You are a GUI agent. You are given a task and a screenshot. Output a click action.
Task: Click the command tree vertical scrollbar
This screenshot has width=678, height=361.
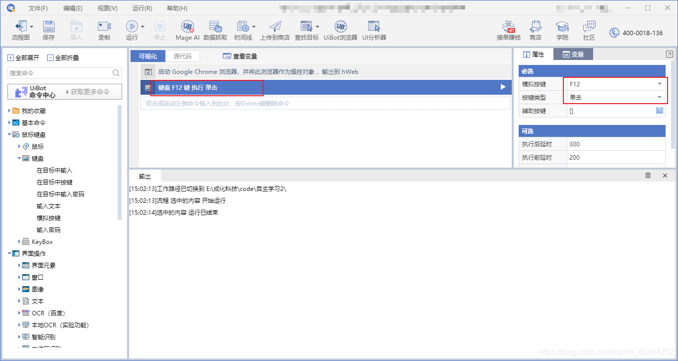(120, 162)
